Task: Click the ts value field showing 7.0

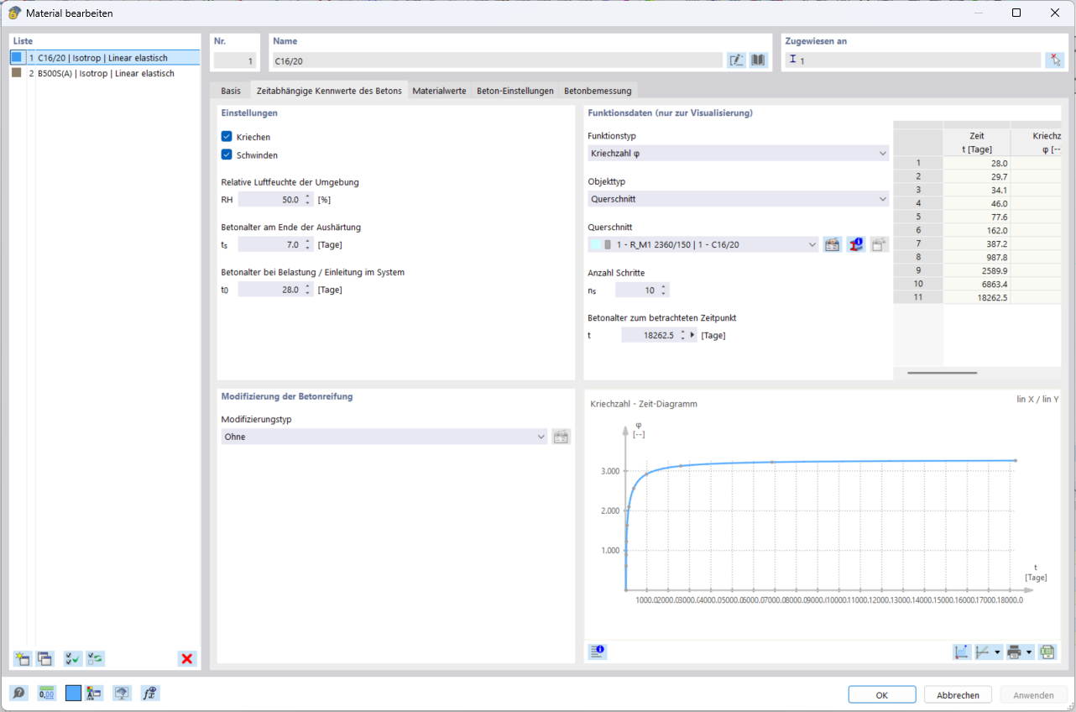Action: click(270, 244)
